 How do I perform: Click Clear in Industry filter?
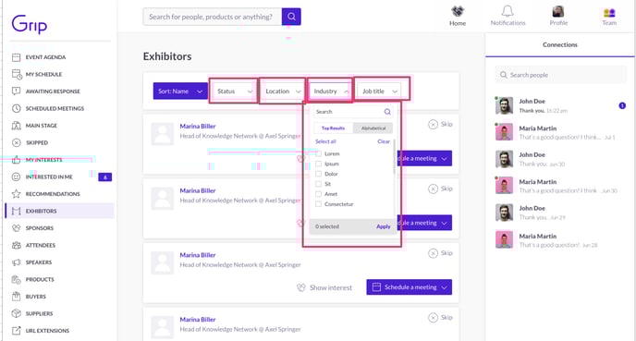pyautogui.click(x=384, y=141)
